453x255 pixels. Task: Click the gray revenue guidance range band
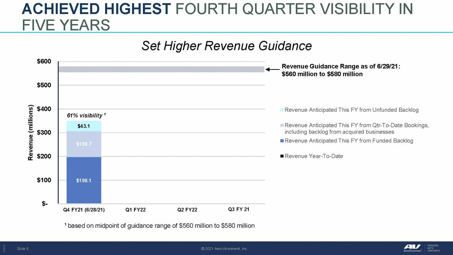pyautogui.click(x=161, y=69)
